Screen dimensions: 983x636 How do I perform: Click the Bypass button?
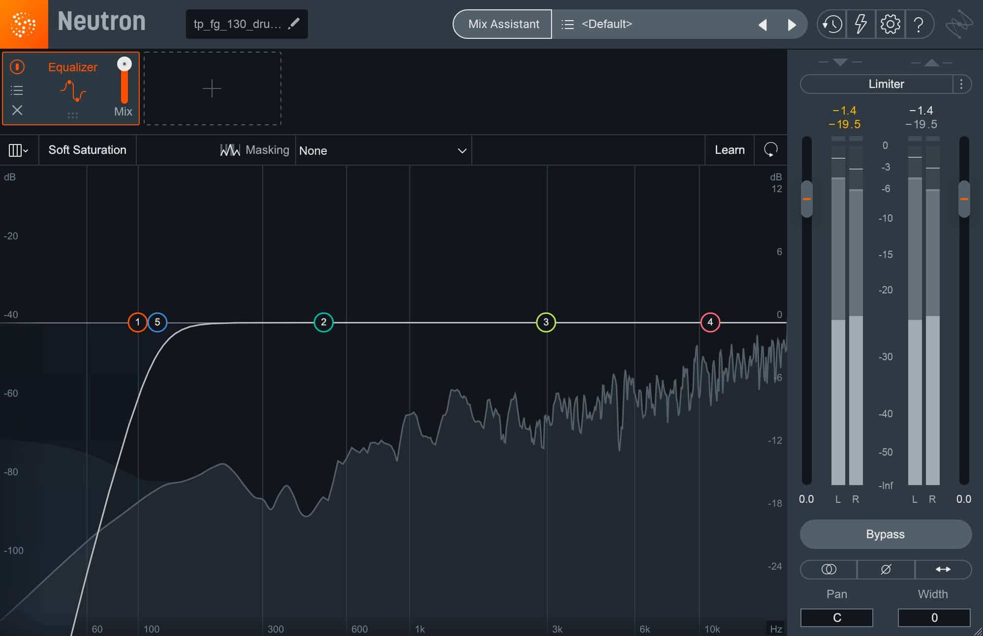[x=886, y=534]
